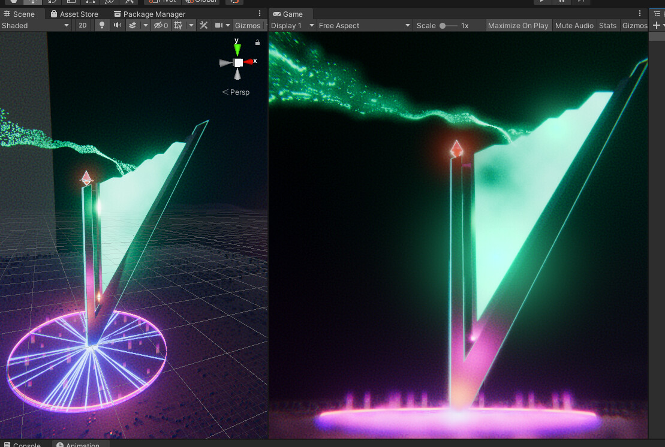Open Game panel three-dot options menu
This screenshot has width=665, height=447.
640,14
